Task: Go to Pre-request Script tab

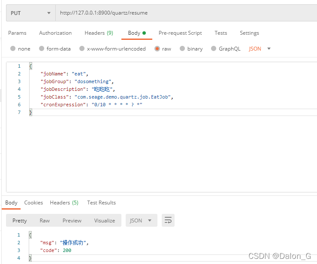Action: pos(180,33)
